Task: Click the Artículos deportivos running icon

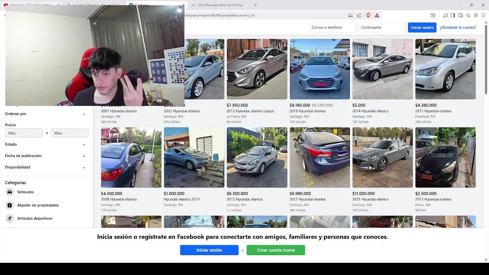Action: [x=10, y=218]
